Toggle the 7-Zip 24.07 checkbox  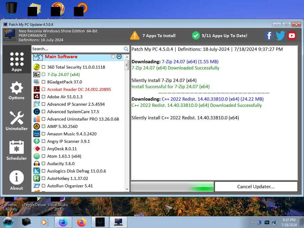tap(44, 75)
